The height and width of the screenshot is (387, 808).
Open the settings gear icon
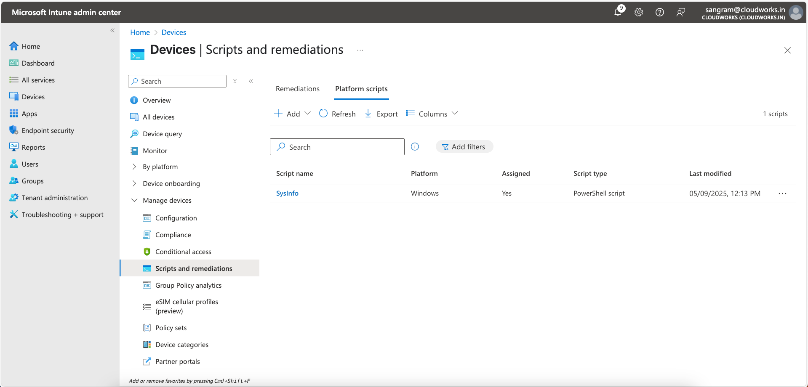click(639, 12)
